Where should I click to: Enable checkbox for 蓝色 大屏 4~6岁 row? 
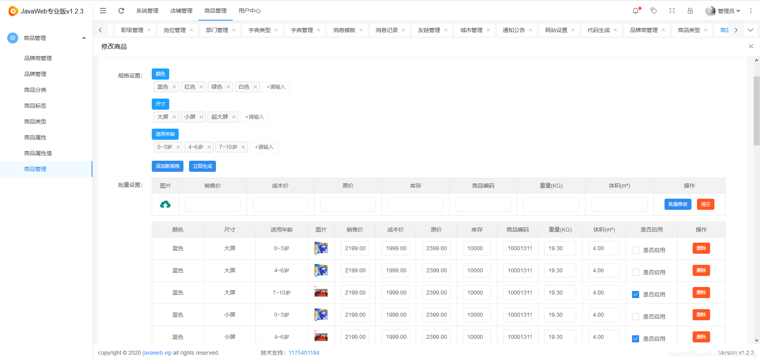[636, 272]
